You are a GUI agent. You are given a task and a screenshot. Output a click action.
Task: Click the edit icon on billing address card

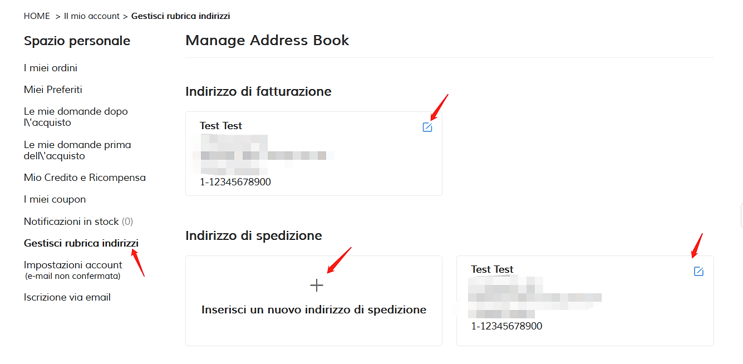(x=427, y=127)
